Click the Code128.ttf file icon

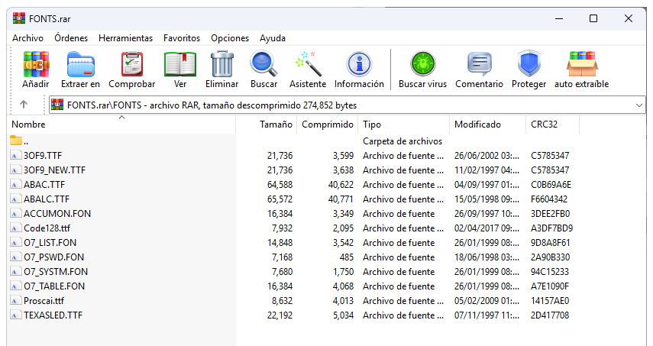coord(16,228)
